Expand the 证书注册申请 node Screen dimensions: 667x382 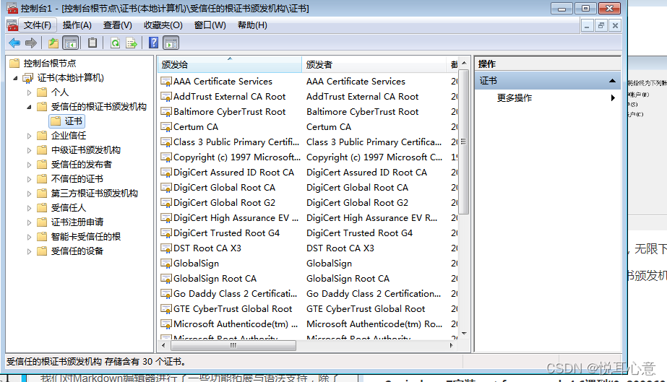pyautogui.click(x=30, y=222)
